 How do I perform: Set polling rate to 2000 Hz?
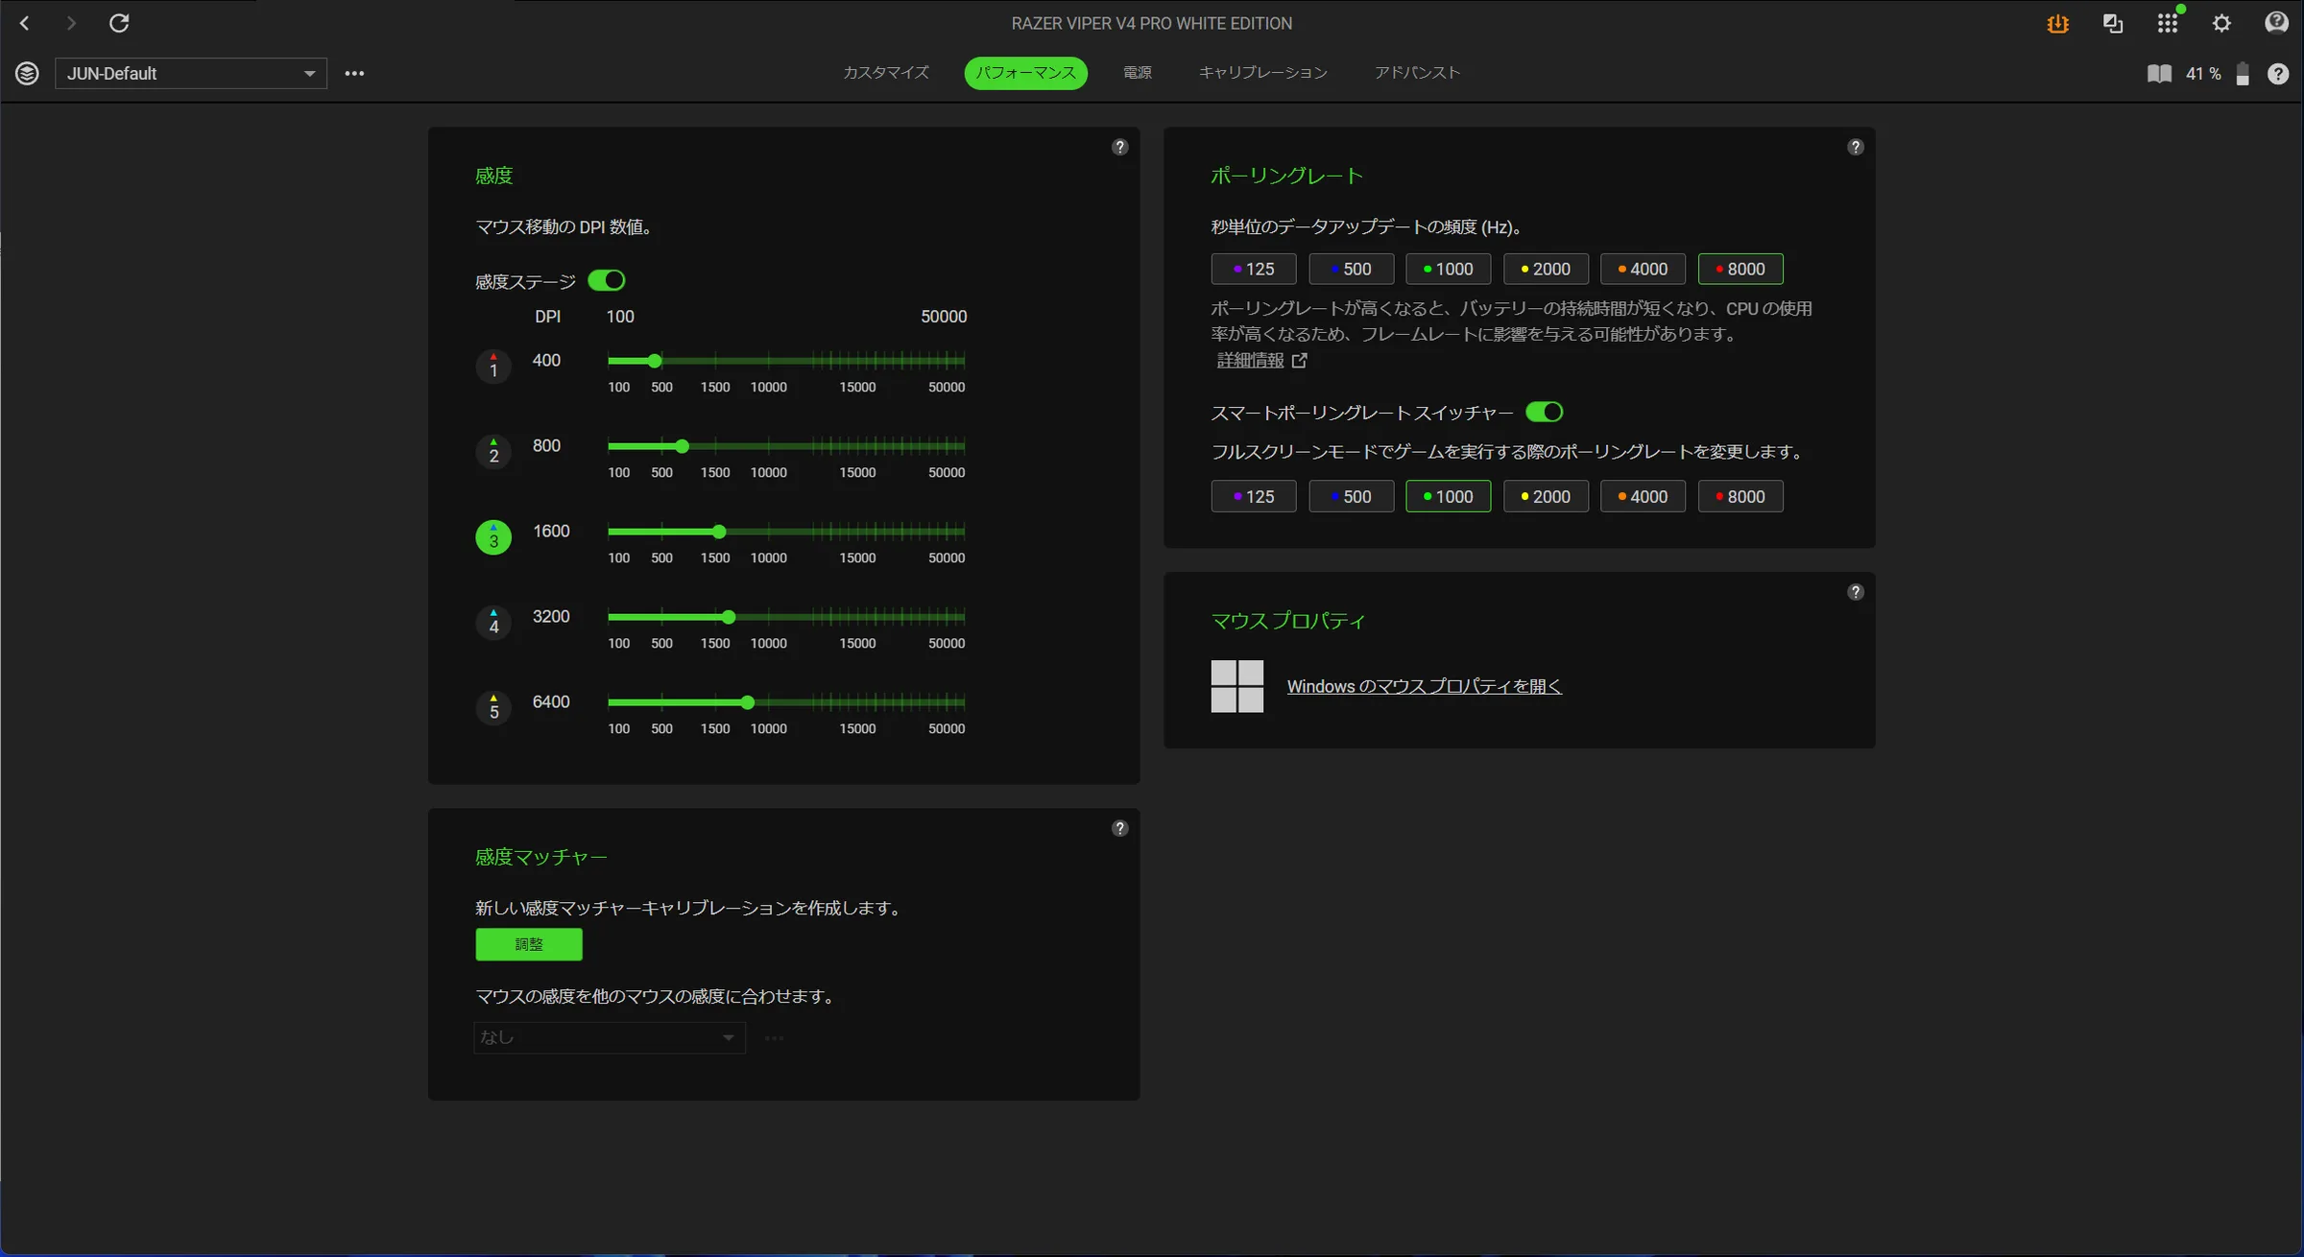pos(1546,269)
